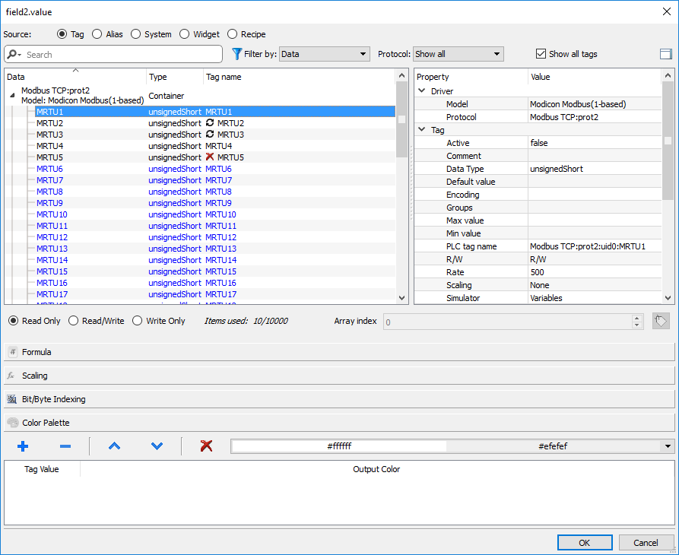Expand the Bit/Byte Indexing section
Viewport: 679px width, 555px height.
point(339,399)
